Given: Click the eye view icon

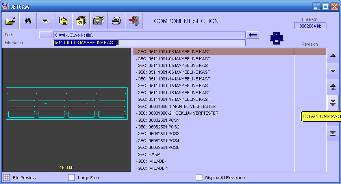Looking at the screenshot, I should 45,21.
